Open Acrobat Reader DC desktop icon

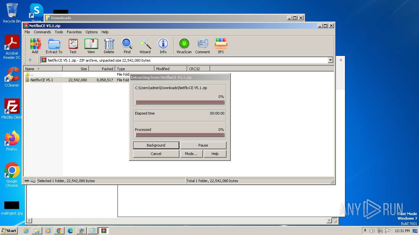[x=12, y=47]
